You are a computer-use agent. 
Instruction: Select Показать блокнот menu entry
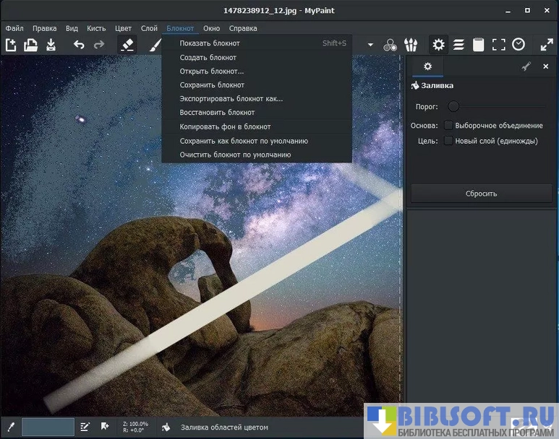pyautogui.click(x=210, y=43)
